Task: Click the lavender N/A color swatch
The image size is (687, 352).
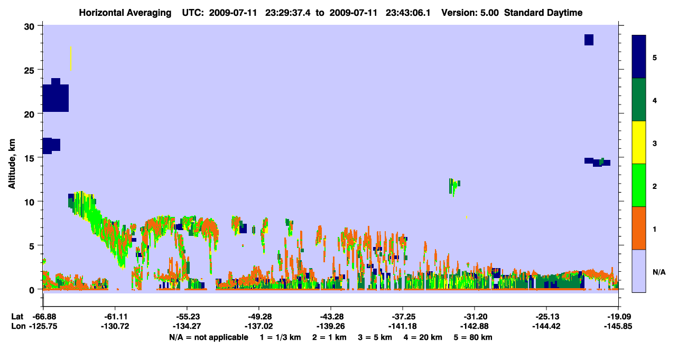Action: point(639,271)
